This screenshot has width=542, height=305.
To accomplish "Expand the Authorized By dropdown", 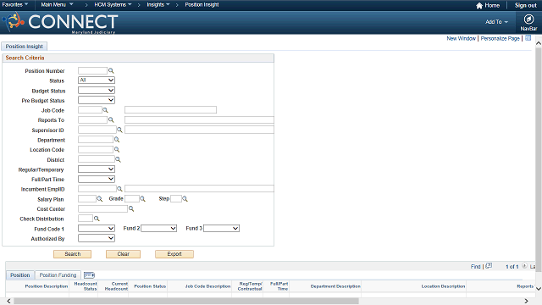I will (97, 238).
